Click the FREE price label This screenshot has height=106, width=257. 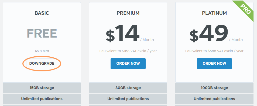pos(42,33)
